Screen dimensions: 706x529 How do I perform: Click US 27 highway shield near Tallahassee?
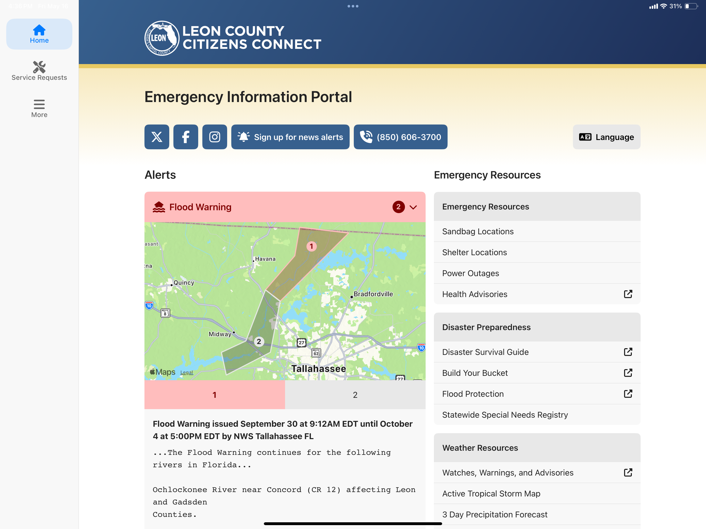(301, 342)
